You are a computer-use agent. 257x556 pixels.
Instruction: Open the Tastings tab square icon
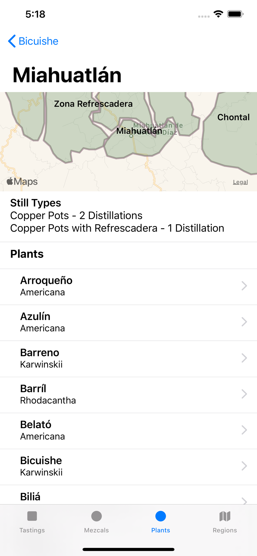32,516
